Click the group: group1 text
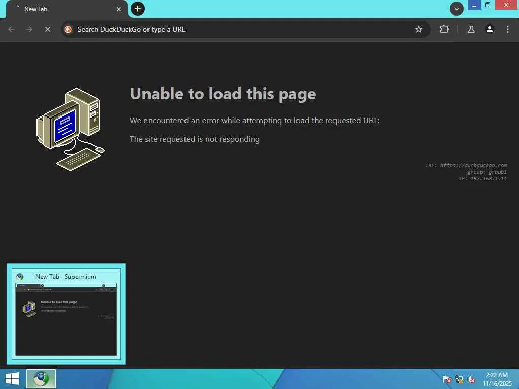Screen dimensions: 519x389 click(487, 172)
